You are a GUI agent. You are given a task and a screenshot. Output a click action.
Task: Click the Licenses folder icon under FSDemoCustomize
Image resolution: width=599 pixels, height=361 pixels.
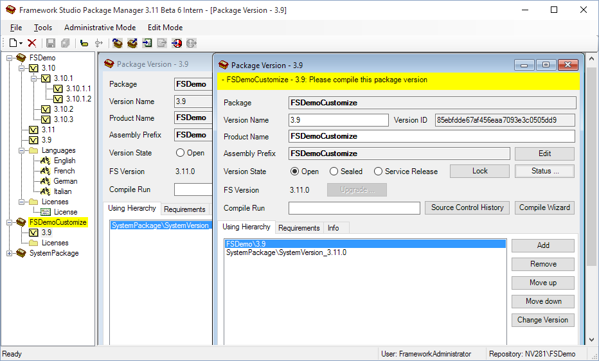point(33,243)
